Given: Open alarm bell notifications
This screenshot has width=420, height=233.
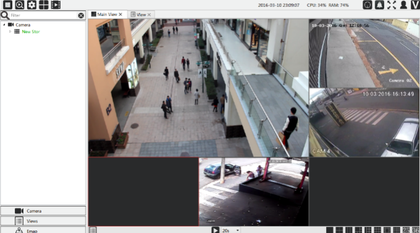Looking at the screenshot, I should 379,5.
